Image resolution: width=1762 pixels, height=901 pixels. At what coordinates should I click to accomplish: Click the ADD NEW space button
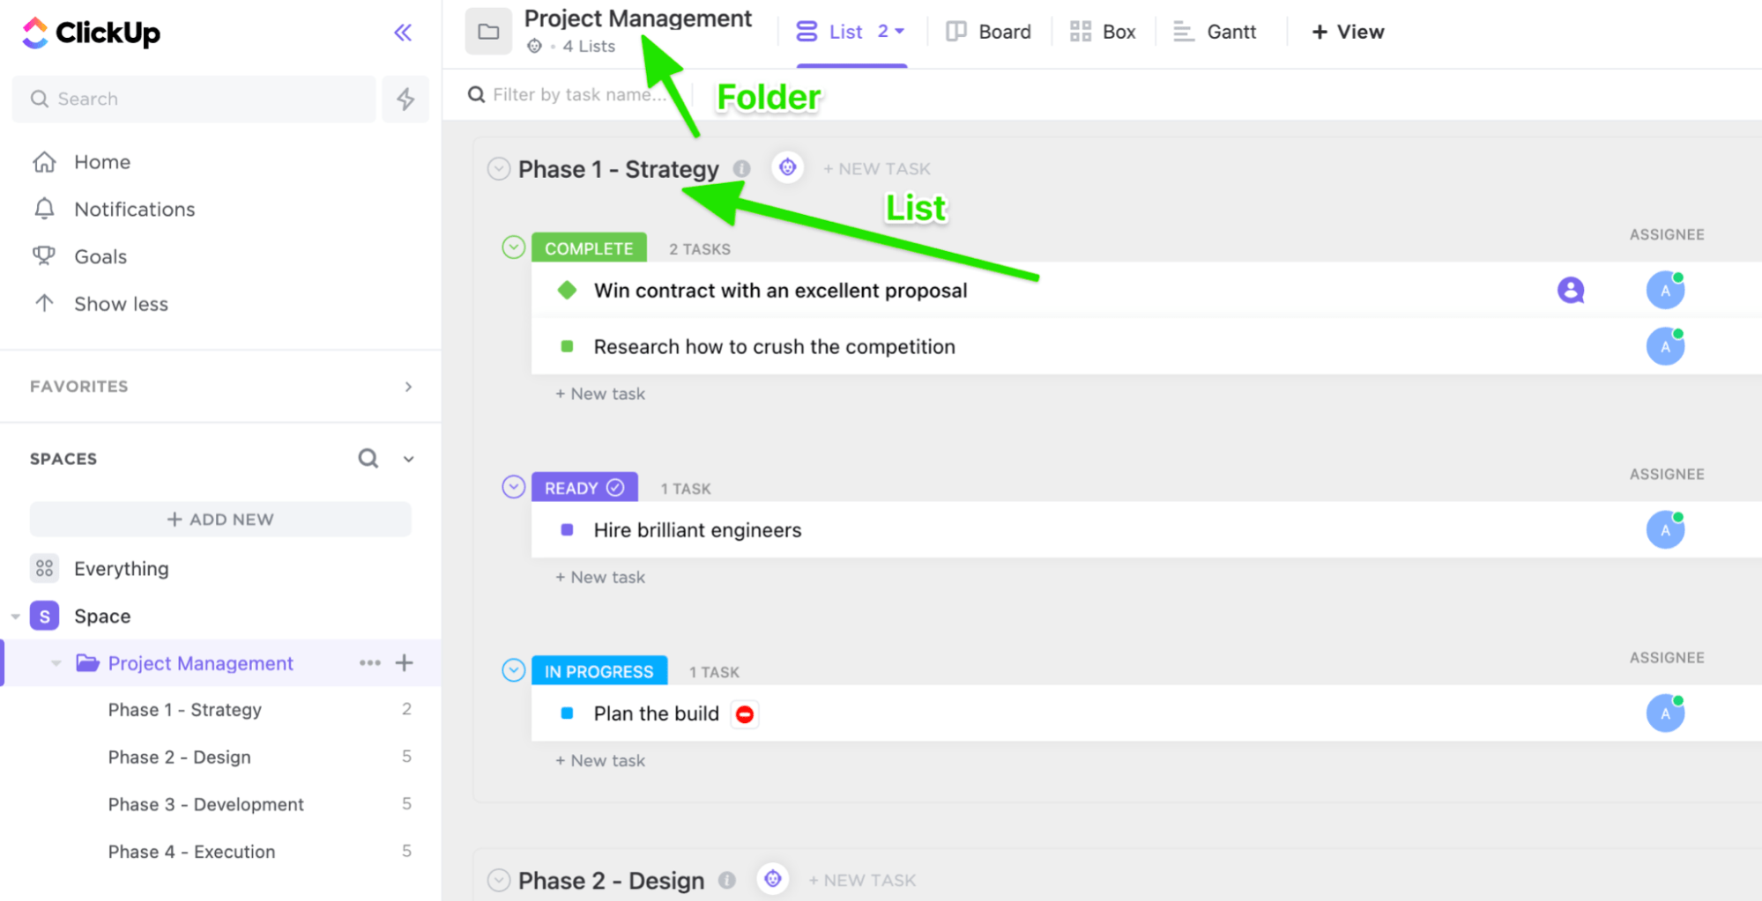click(220, 519)
